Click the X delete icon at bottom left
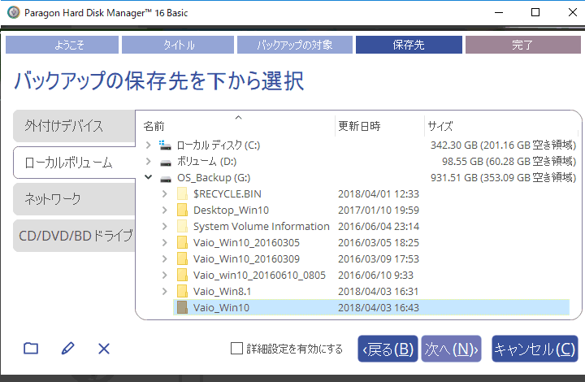The height and width of the screenshot is (382, 585). coord(103,349)
